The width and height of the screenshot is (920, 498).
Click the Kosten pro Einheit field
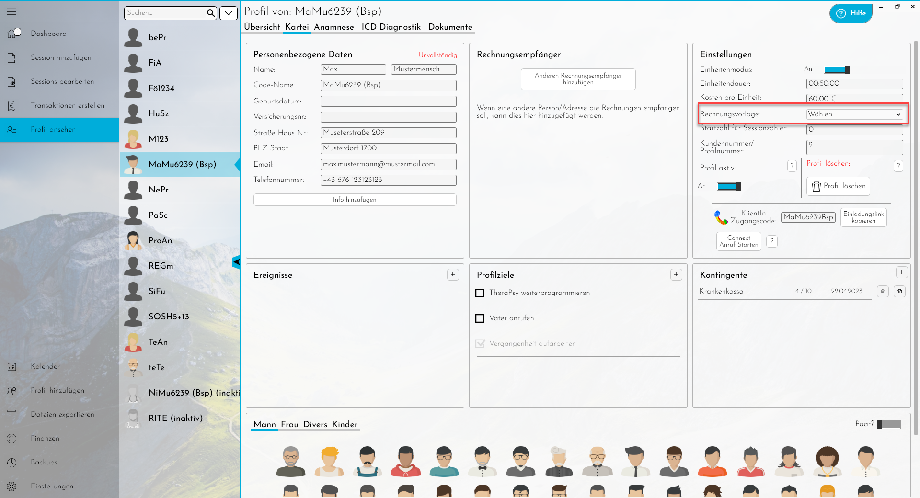click(854, 99)
